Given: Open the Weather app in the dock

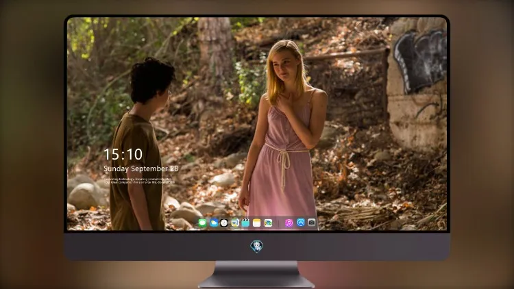Looking at the screenshot, I should pos(214,223).
